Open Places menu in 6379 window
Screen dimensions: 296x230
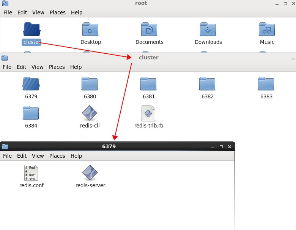(57, 156)
